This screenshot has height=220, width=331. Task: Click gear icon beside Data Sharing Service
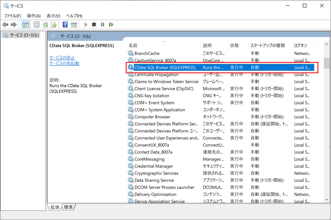[130, 180]
